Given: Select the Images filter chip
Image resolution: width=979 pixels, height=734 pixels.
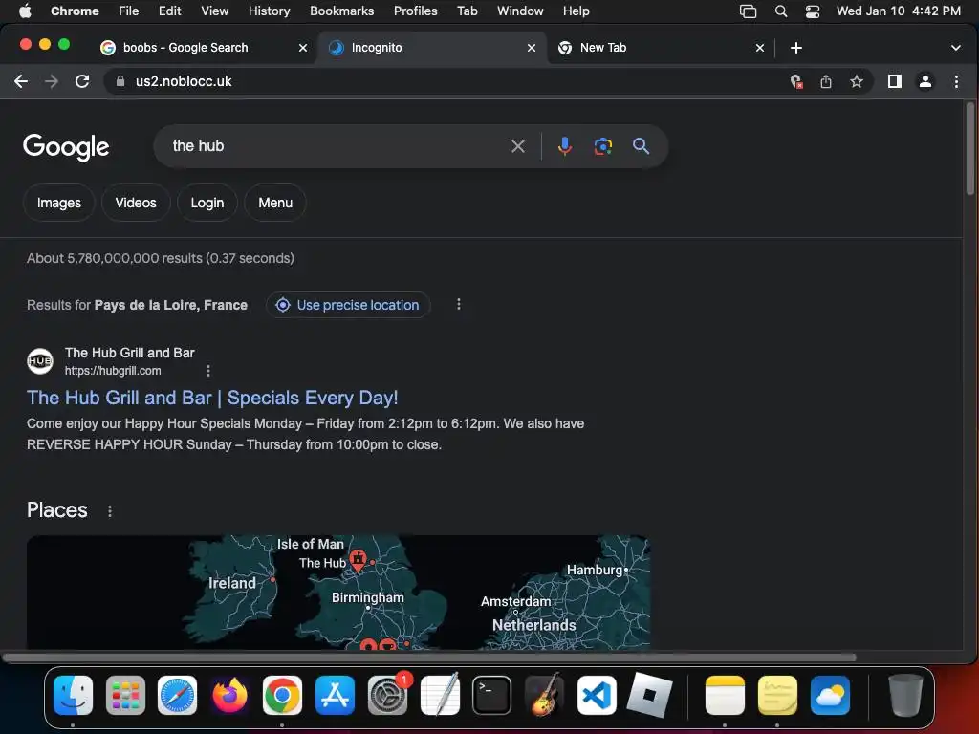Looking at the screenshot, I should 58,203.
